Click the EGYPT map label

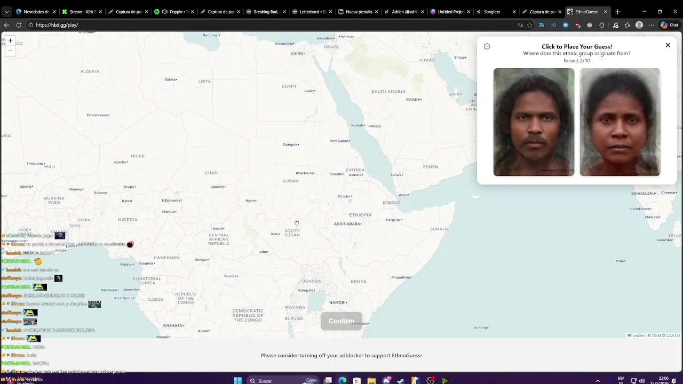[289, 86]
